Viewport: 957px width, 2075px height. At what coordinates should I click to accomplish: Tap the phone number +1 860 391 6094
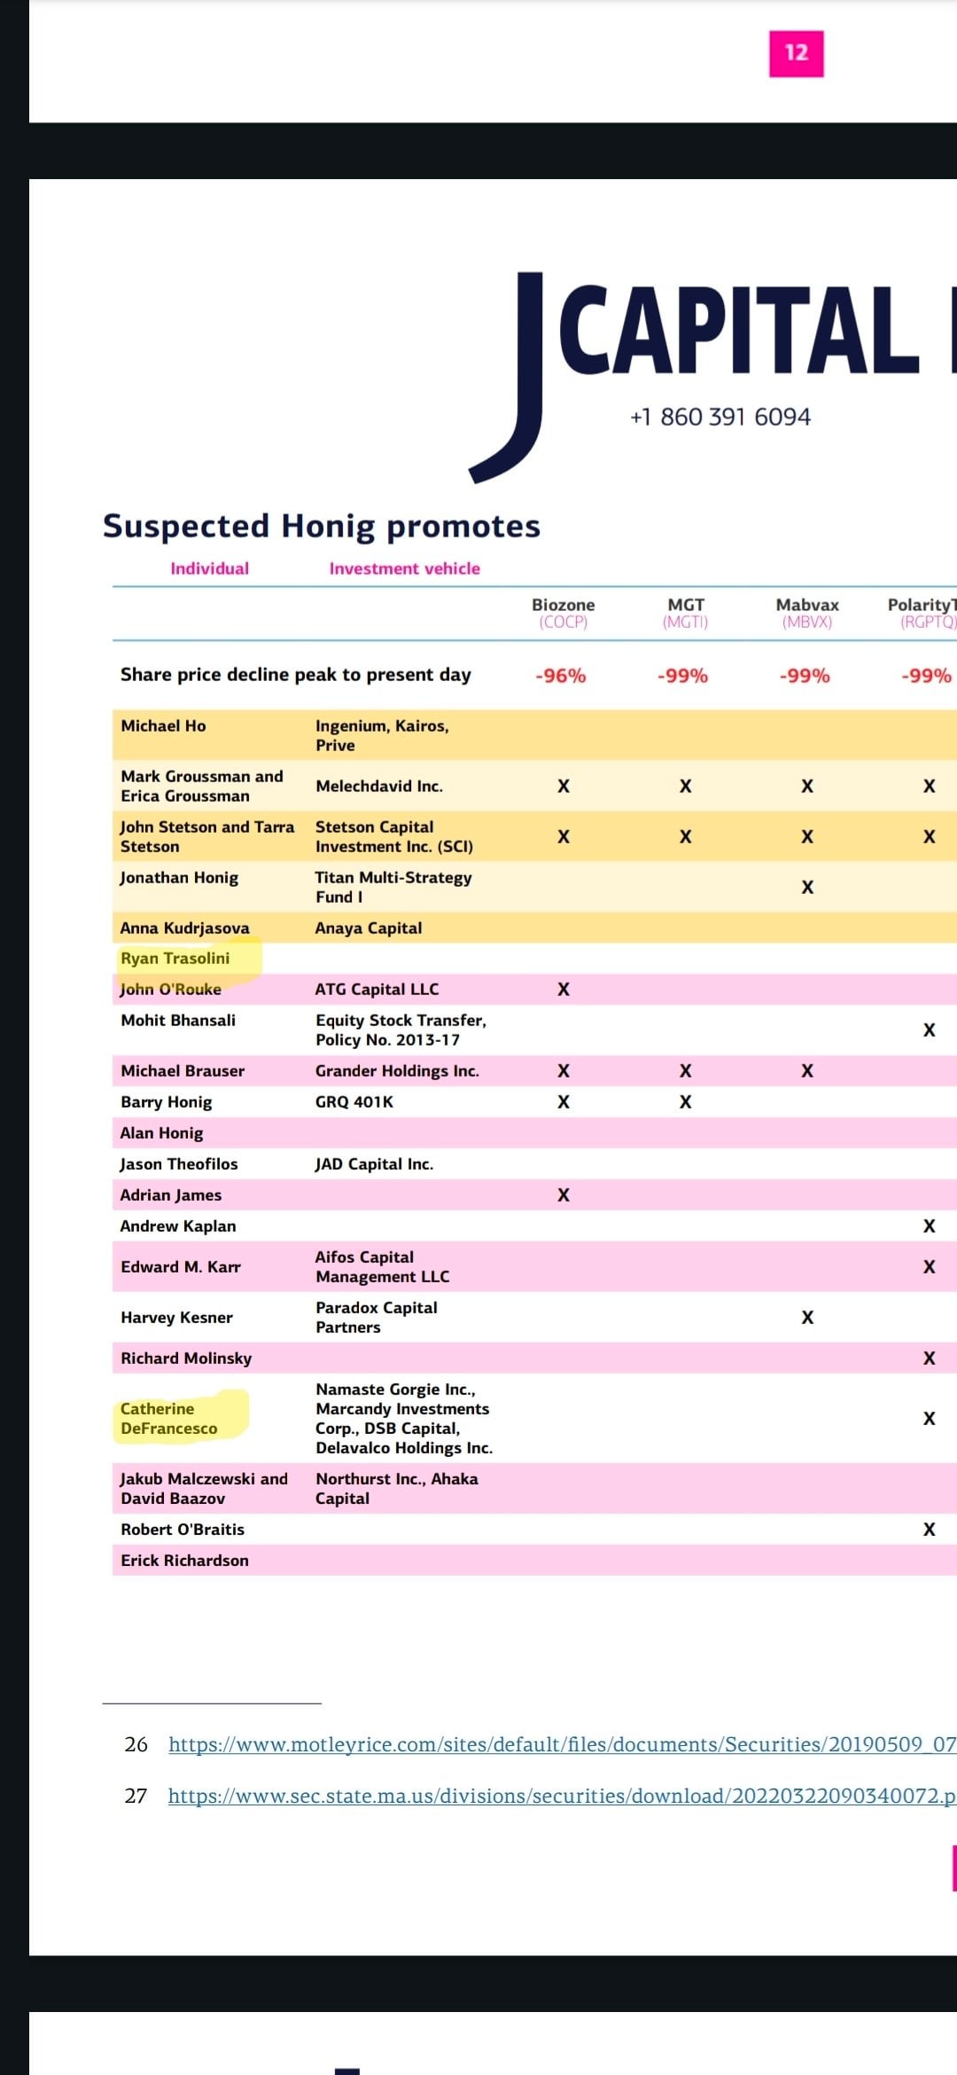[x=720, y=417]
